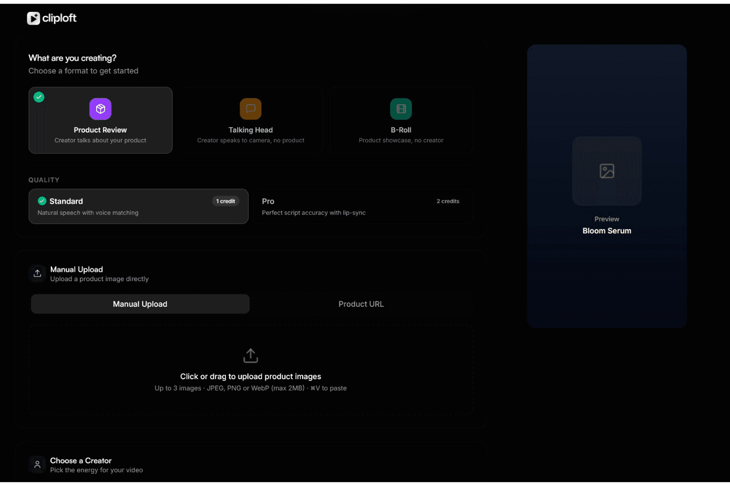Click the "What are you creating?" heading
Viewport: 730px width, 486px height.
pos(73,58)
